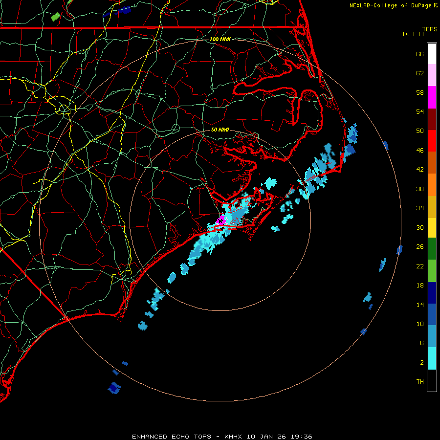
Task: Click the 'NEXLAB-College of DuPage' credit text
Action: [391, 5]
